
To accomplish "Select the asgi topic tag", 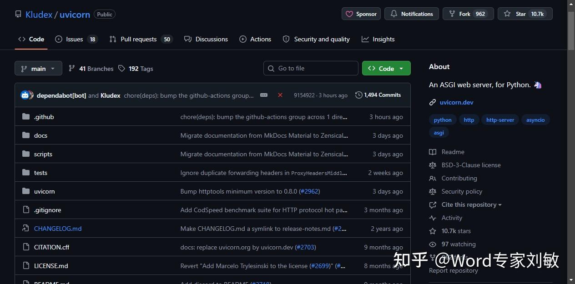I will point(439,133).
